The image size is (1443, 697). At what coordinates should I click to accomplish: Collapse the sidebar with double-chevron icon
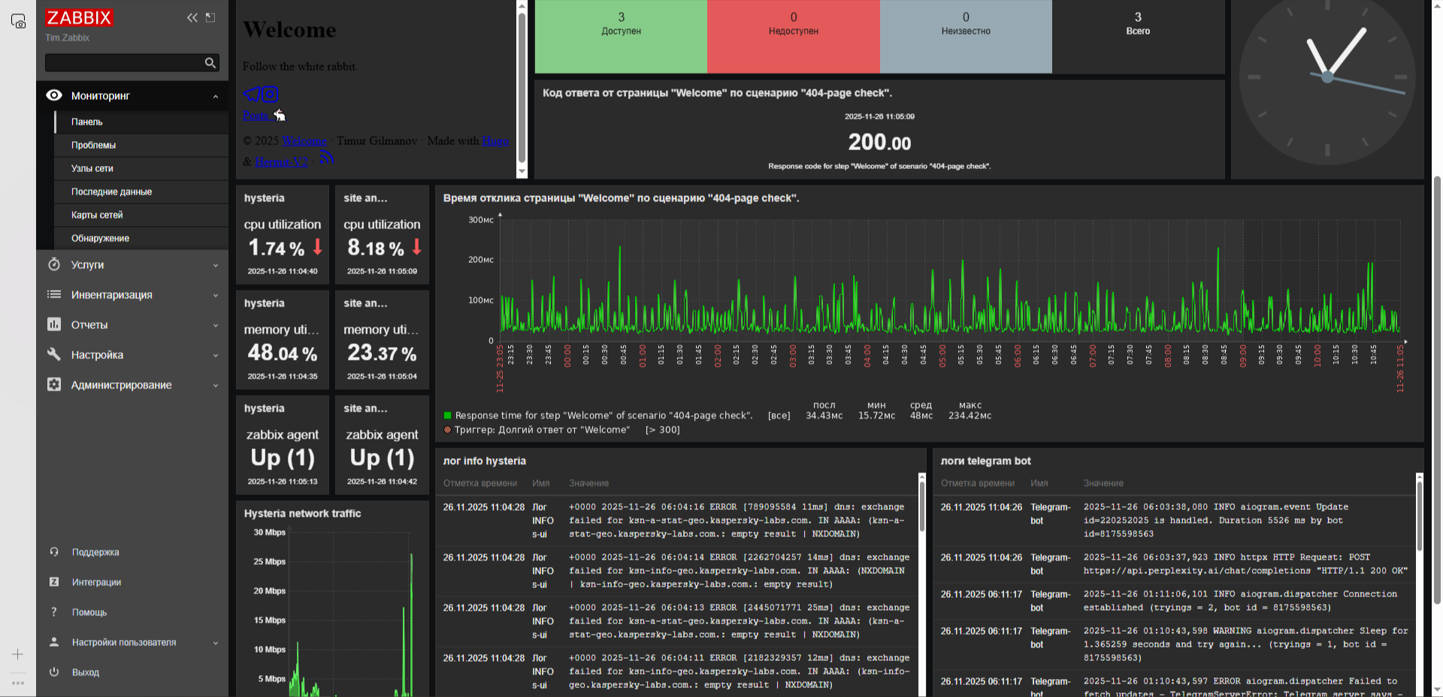tap(192, 17)
